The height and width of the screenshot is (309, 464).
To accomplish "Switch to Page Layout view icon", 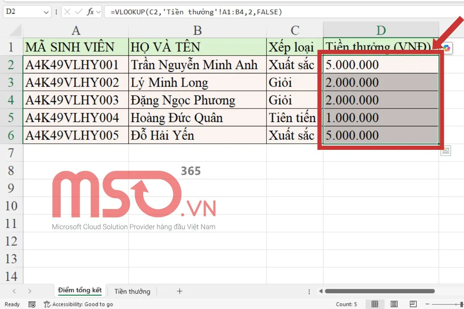I will pyautogui.click(x=394, y=304).
